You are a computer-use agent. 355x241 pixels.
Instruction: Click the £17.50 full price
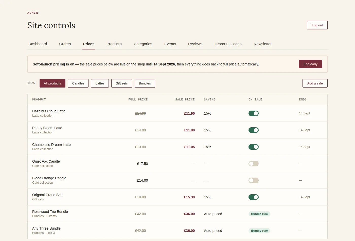coord(143,164)
